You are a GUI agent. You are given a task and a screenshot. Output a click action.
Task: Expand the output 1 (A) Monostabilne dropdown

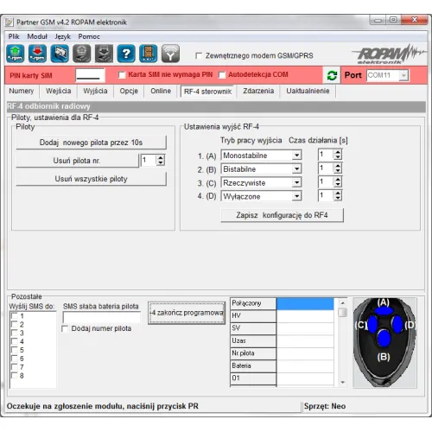(296, 156)
